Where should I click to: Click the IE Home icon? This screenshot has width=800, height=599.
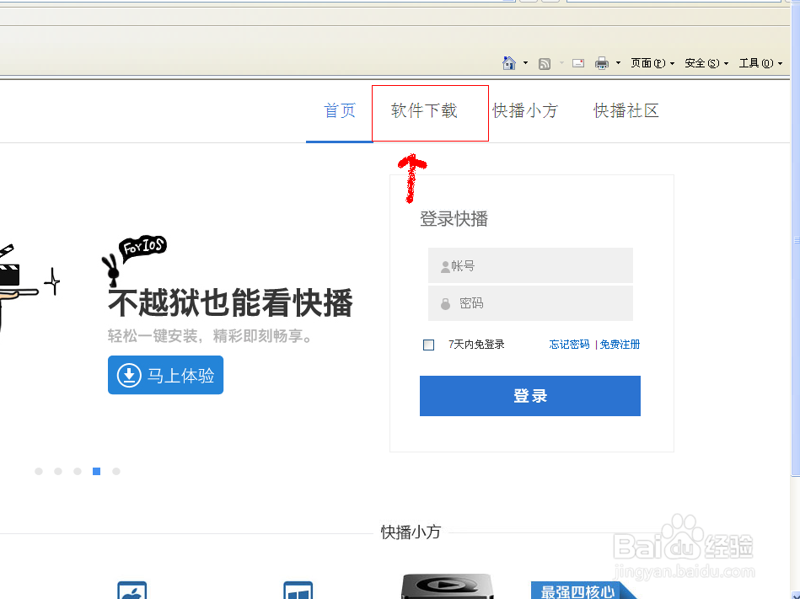pyautogui.click(x=508, y=63)
